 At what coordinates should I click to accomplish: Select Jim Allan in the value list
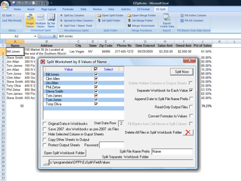pyautogui.click(x=52, y=83)
